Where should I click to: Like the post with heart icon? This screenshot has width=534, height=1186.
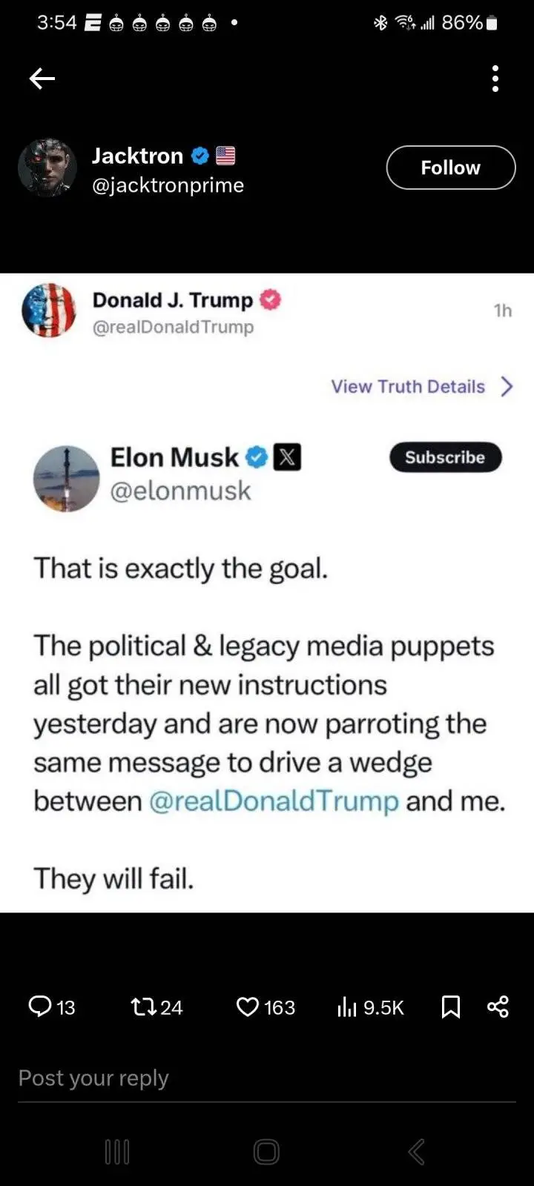click(x=247, y=1007)
